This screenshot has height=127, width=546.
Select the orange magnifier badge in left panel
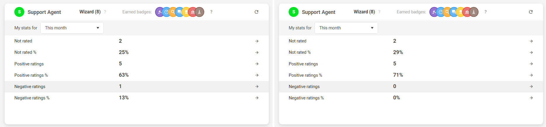(173, 12)
